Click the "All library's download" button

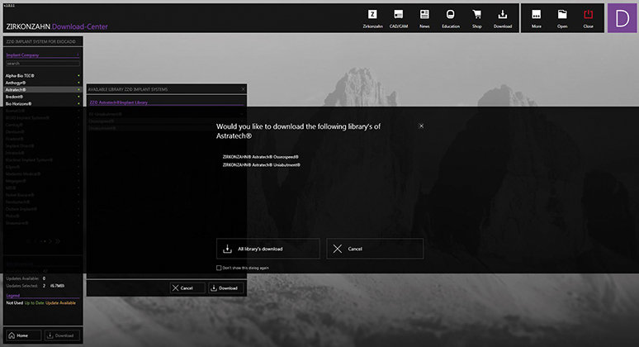(267, 248)
